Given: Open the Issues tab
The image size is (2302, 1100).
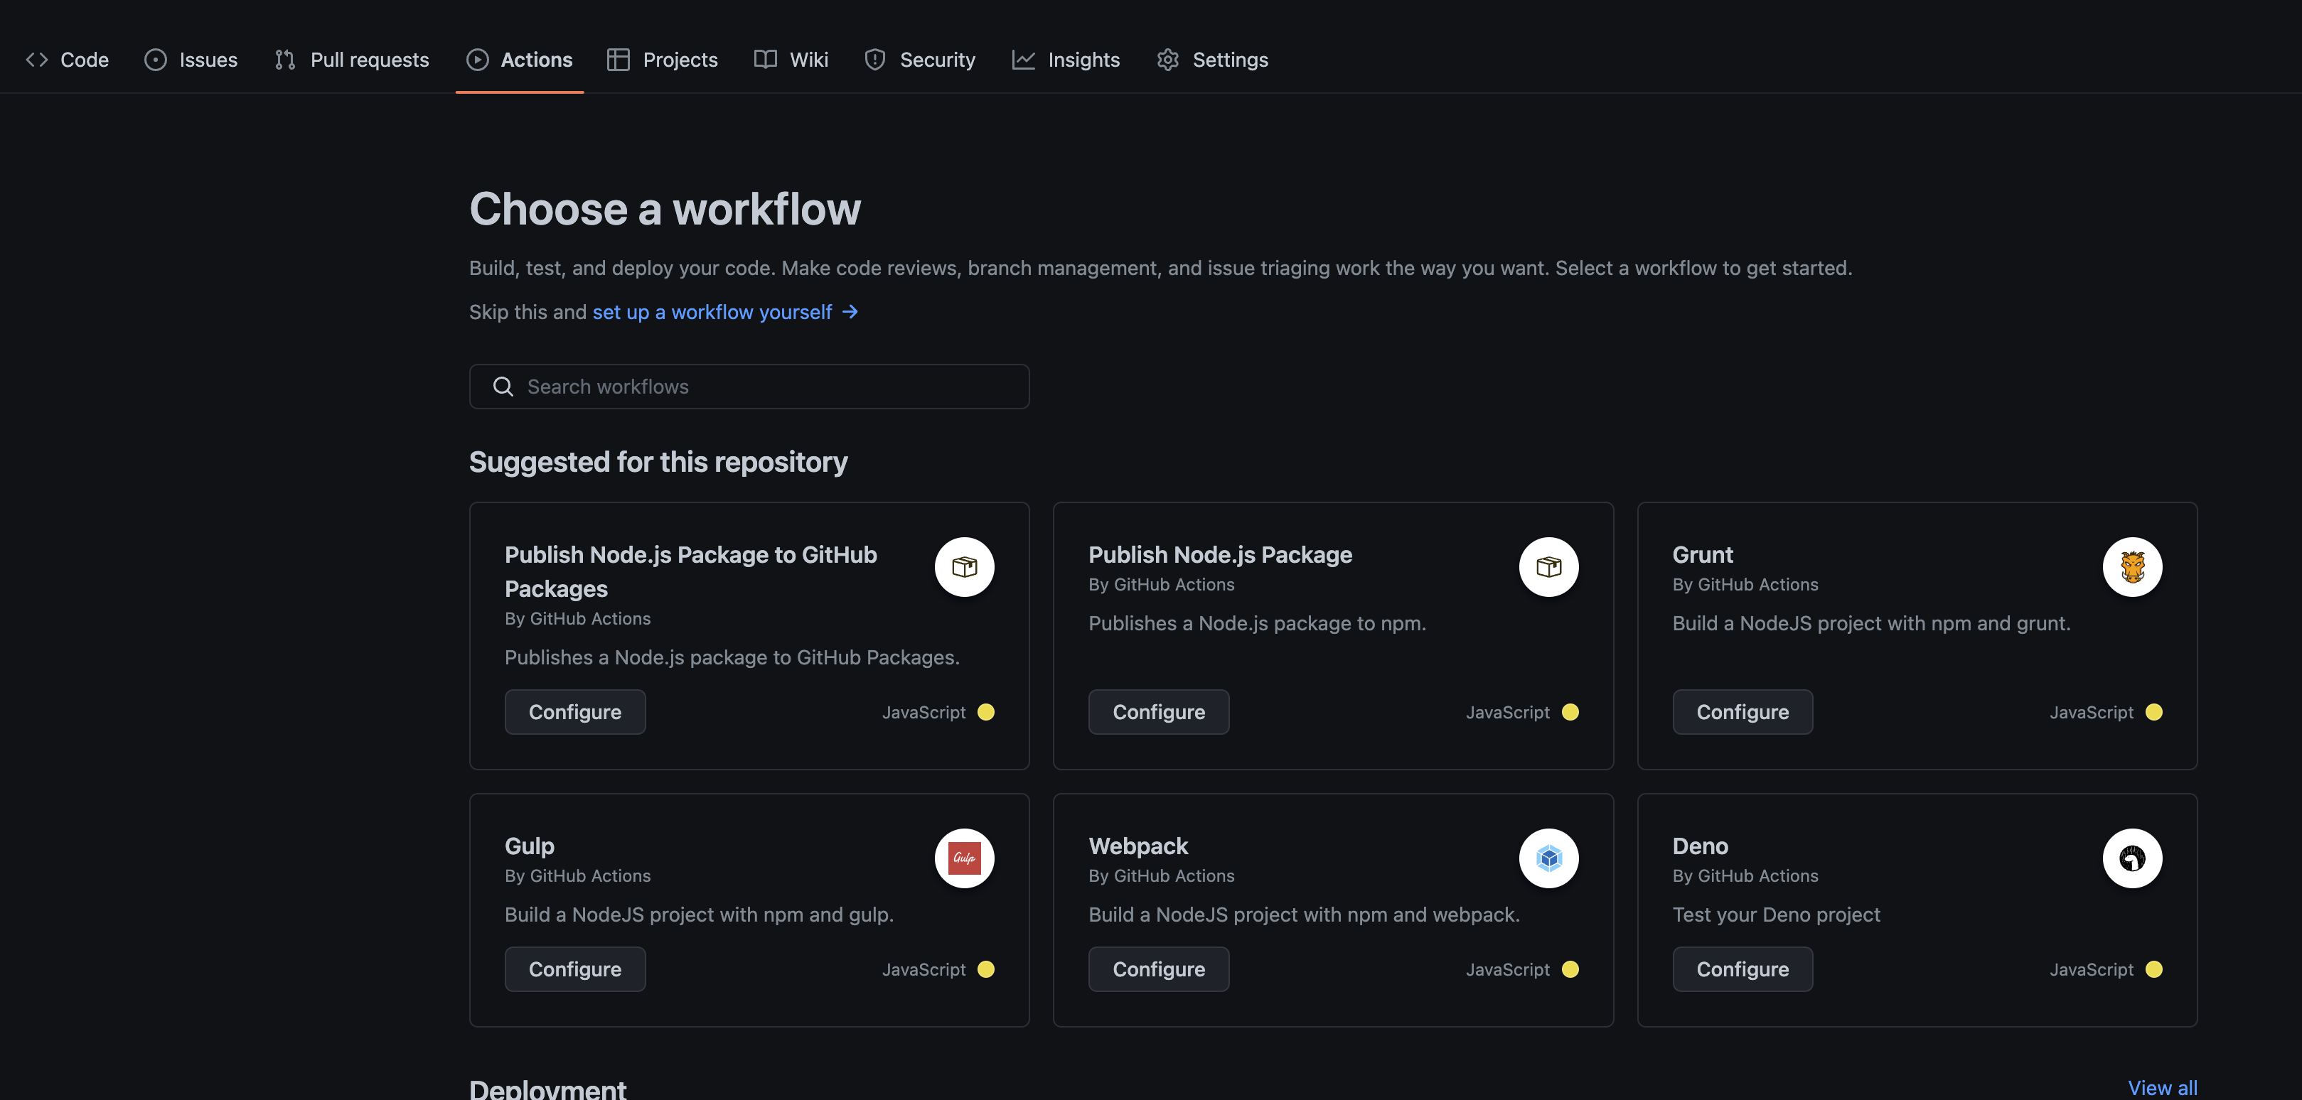Looking at the screenshot, I should tap(191, 60).
